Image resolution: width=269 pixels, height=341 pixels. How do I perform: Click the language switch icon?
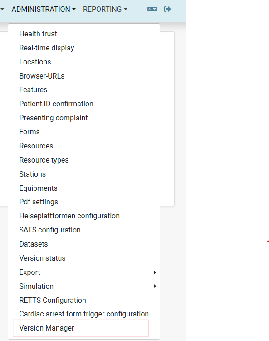(152, 9)
